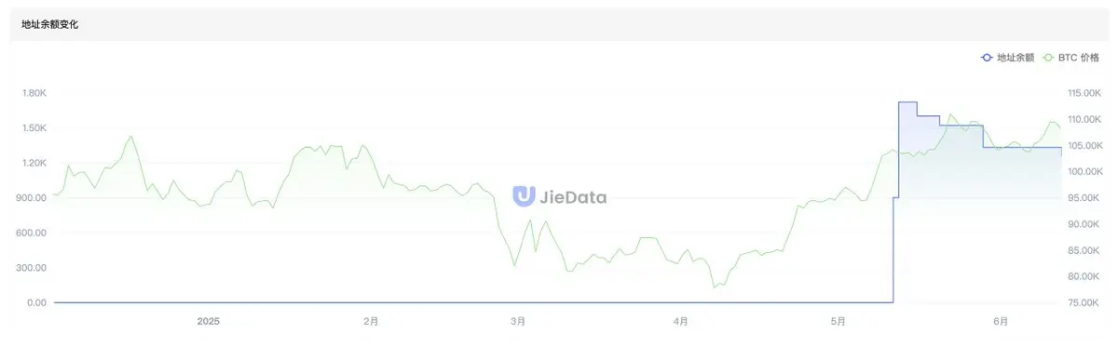The image size is (1118, 347).
Task: Click the JieData logo icon in the watermark
Action: (523, 196)
